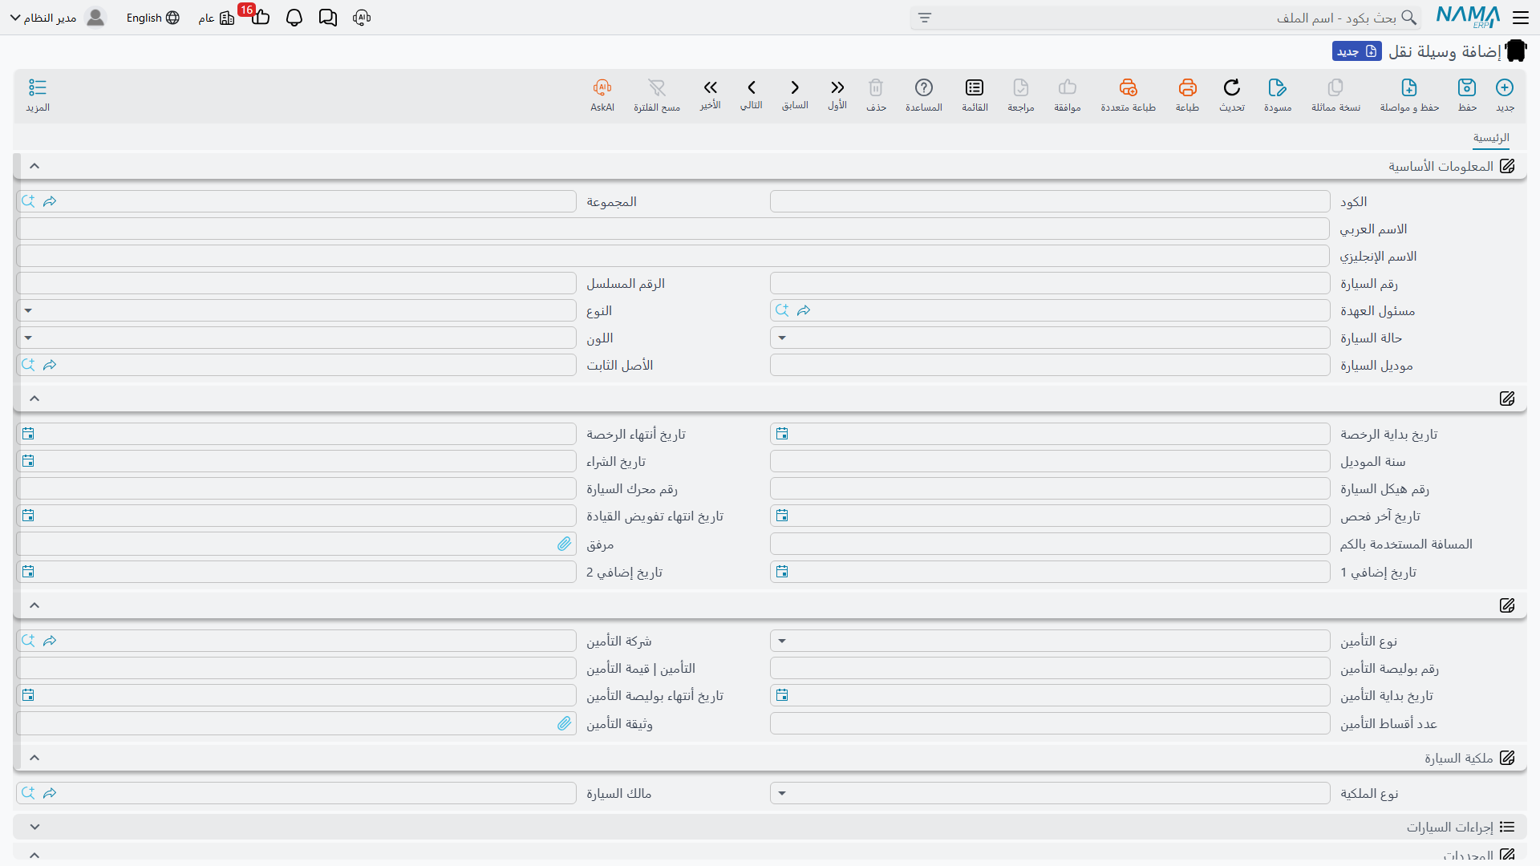
Task: Click the Draft (مسودة) toolbar icon
Action: 1278,87
